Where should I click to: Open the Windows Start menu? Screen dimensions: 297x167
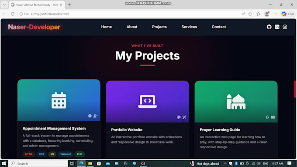[x=4, y=164]
